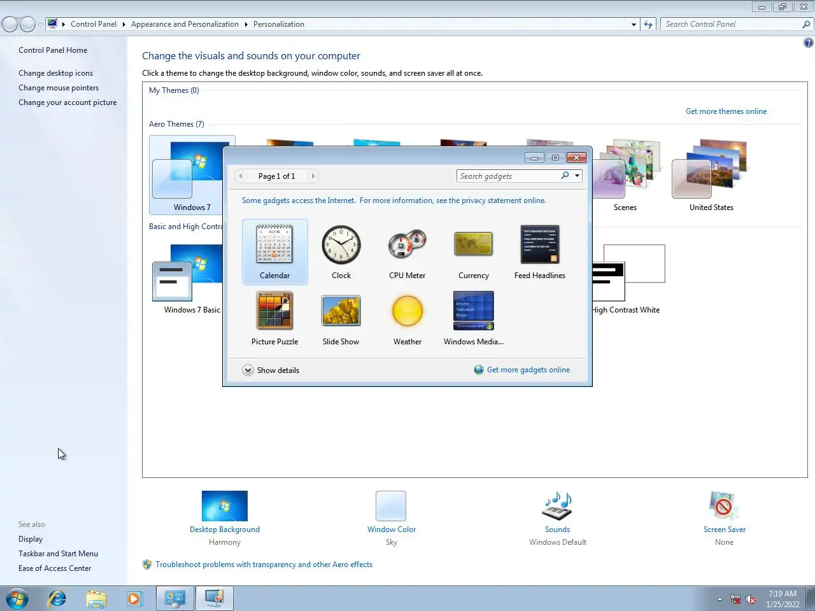Screen dimensions: 815x611
Task: Click the search magnifier in Control Panel search
Action: click(x=807, y=24)
